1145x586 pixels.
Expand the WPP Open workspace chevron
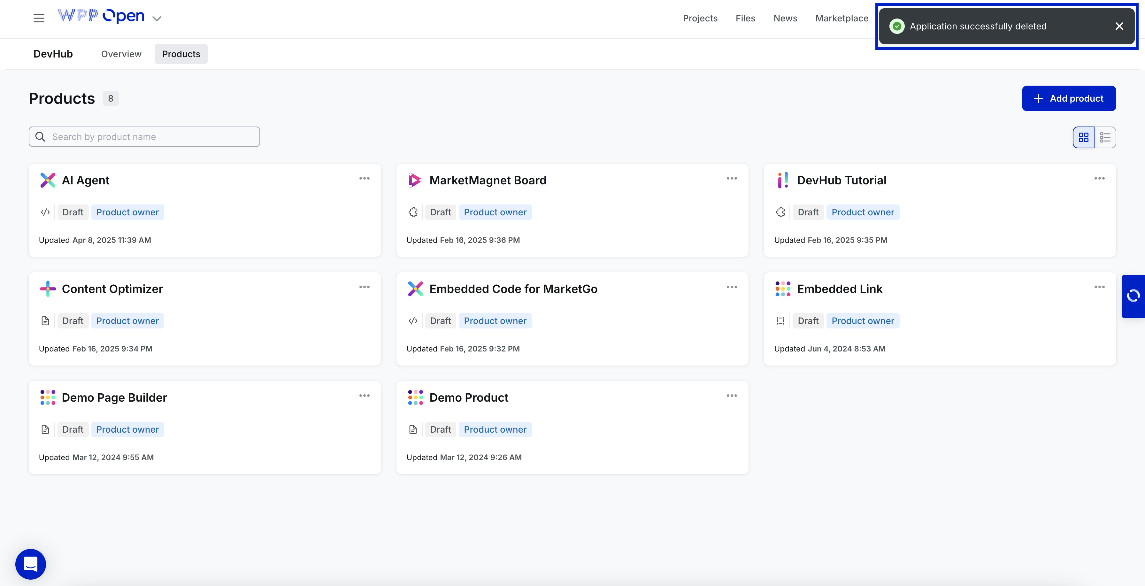click(157, 19)
